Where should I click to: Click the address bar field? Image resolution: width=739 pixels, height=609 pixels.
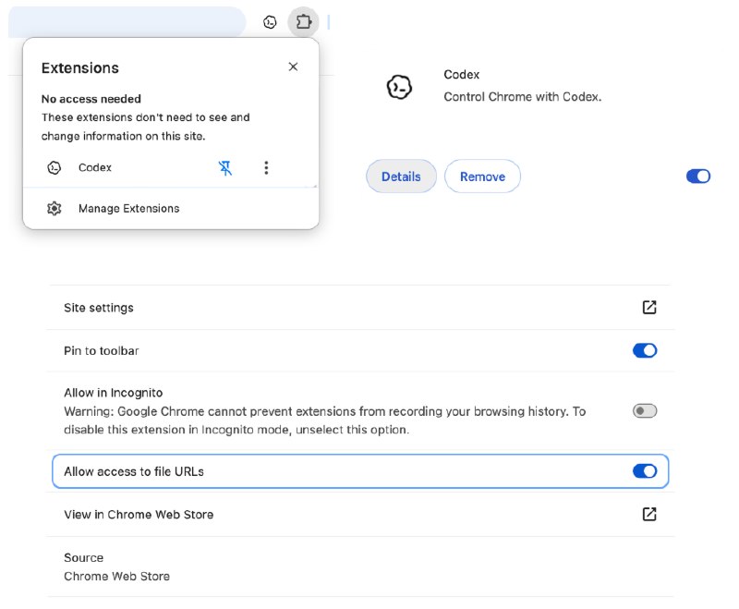tap(127, 21)
